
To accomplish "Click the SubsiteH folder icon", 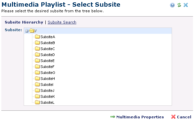I will click(x=37, y=79).
